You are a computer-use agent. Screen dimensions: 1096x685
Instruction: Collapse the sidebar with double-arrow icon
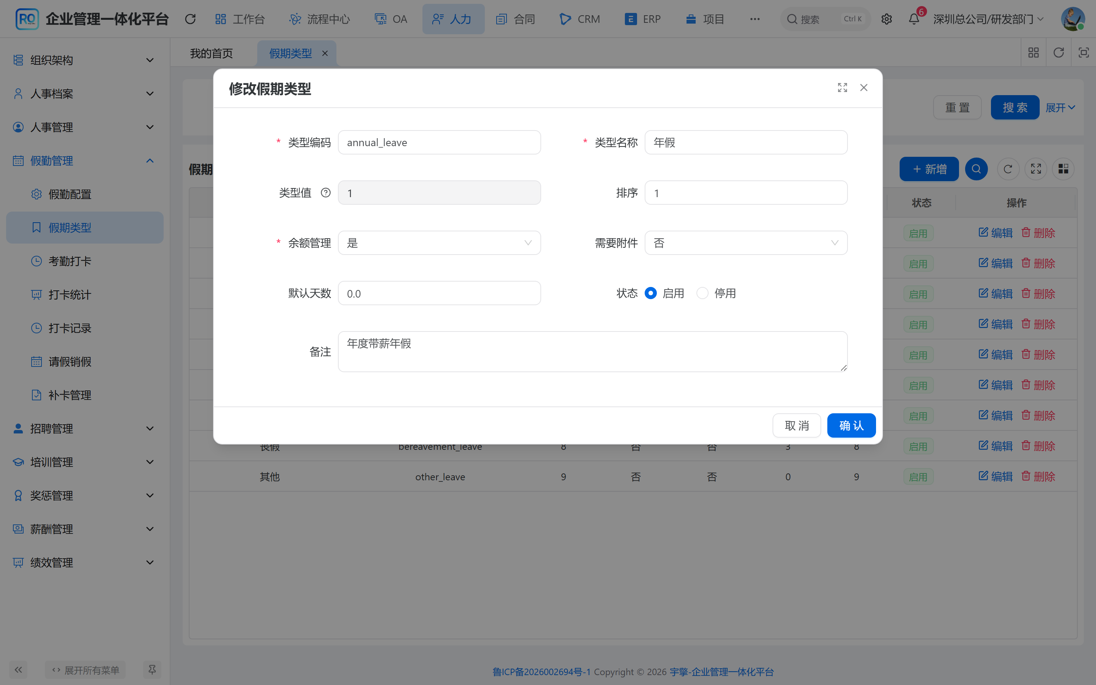18,670
